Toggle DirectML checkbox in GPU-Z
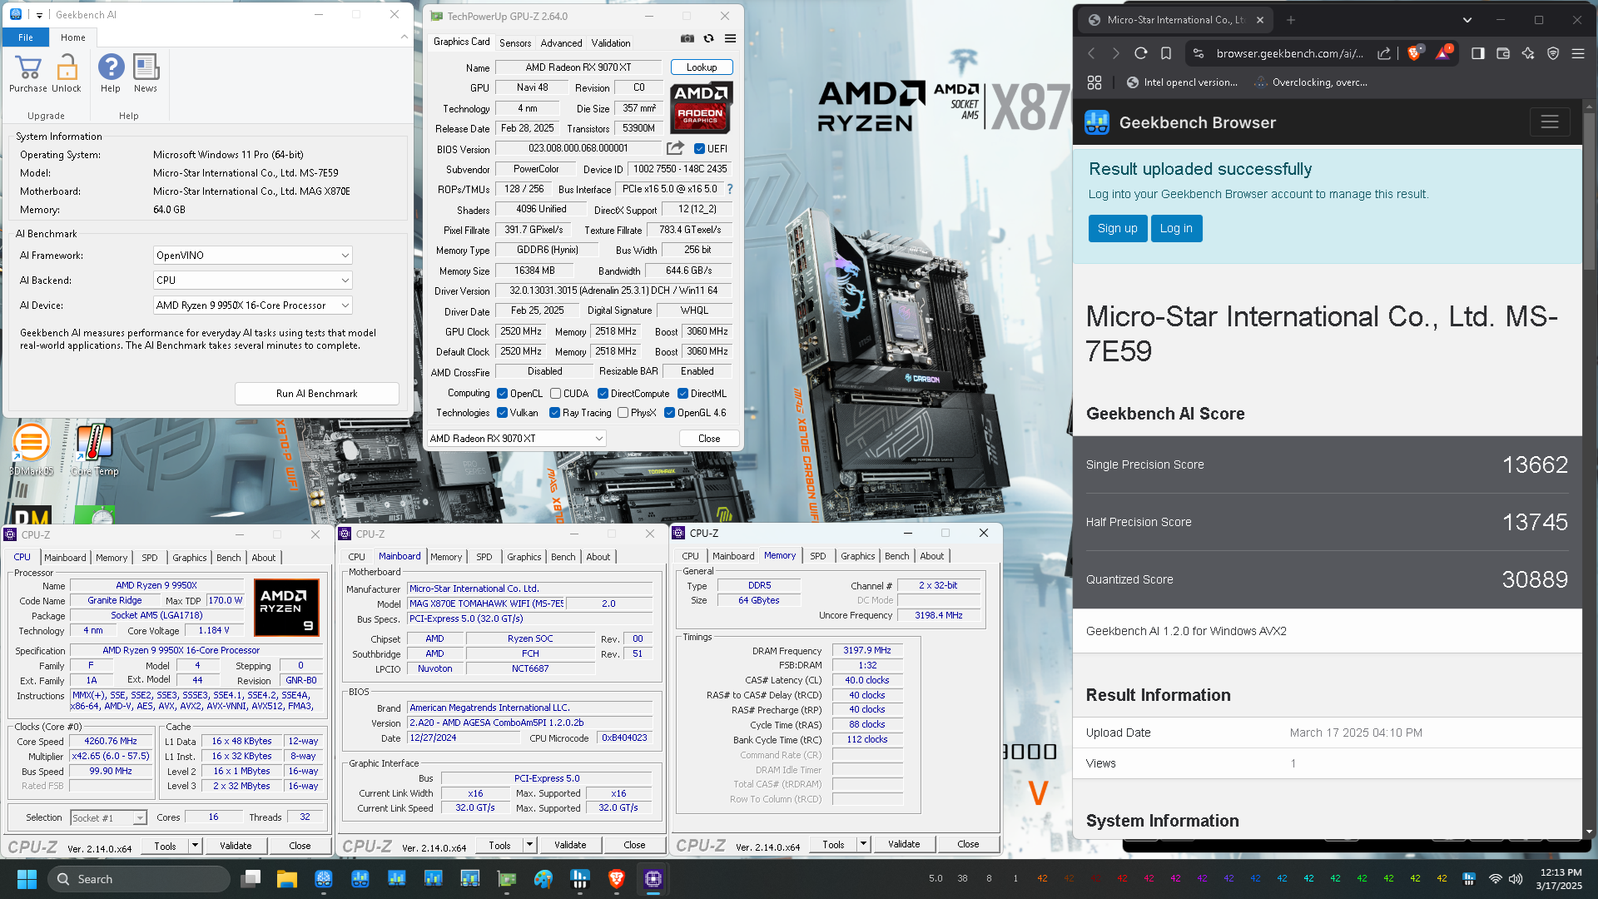Screen dimensions: 1598x899 point(682,394)
